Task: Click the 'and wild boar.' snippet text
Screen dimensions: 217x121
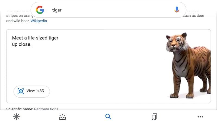Action: pyautogui.click(x=18, y=21)
